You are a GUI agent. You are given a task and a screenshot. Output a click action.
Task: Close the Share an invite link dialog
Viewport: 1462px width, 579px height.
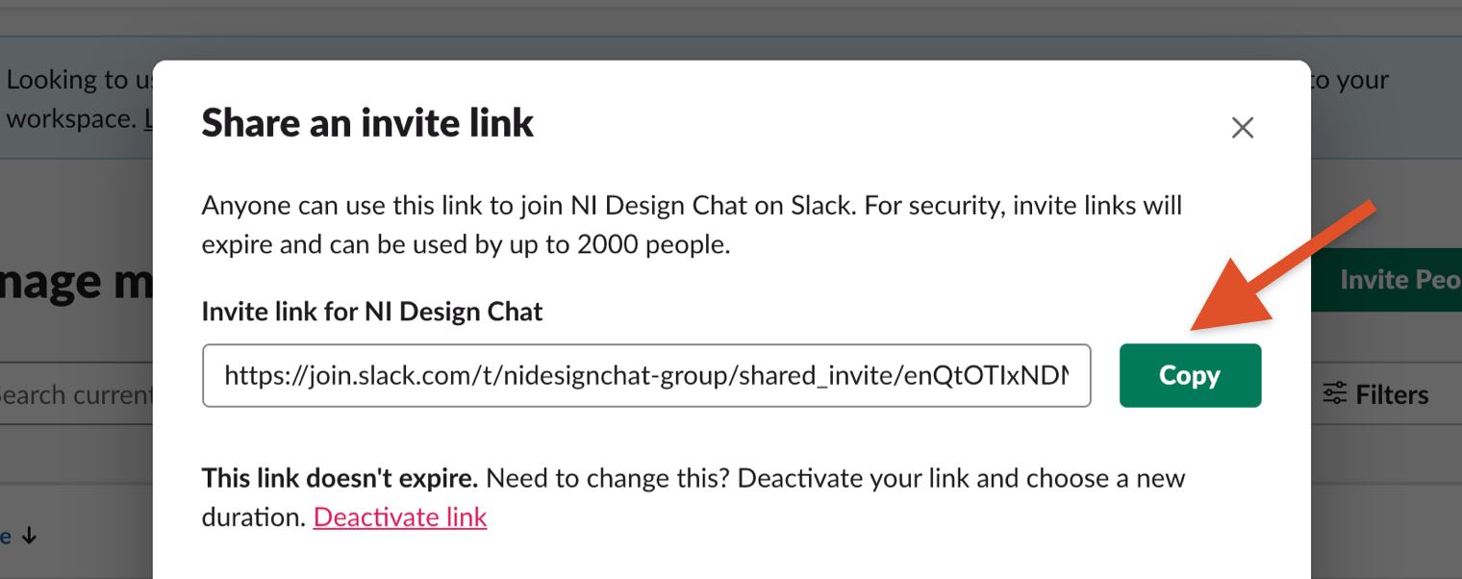[x=1242, y=128]
